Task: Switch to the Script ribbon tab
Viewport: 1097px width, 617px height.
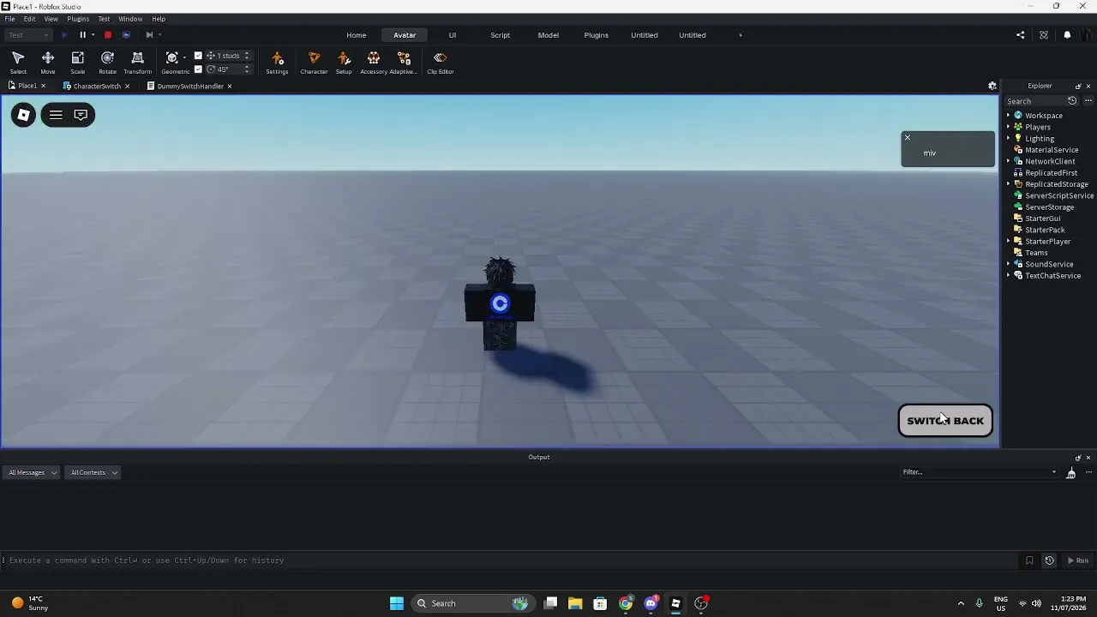Action: (x=501, y=35)
